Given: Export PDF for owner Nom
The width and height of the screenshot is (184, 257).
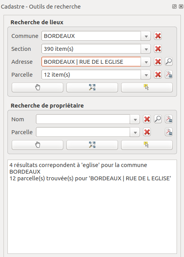Looking at the screenshot, I should pos(169,119).
